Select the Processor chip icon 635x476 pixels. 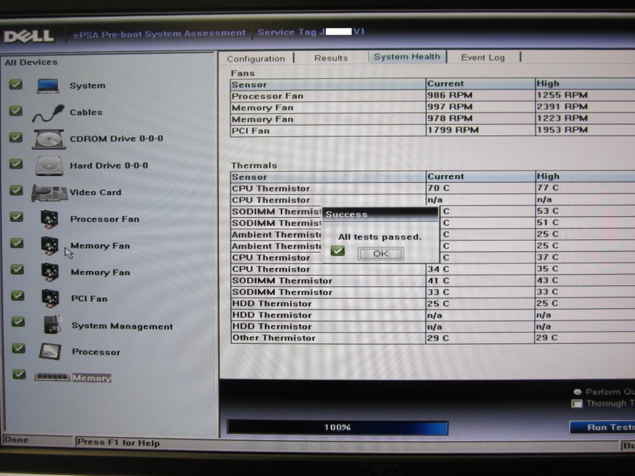(x=50, y=352)
